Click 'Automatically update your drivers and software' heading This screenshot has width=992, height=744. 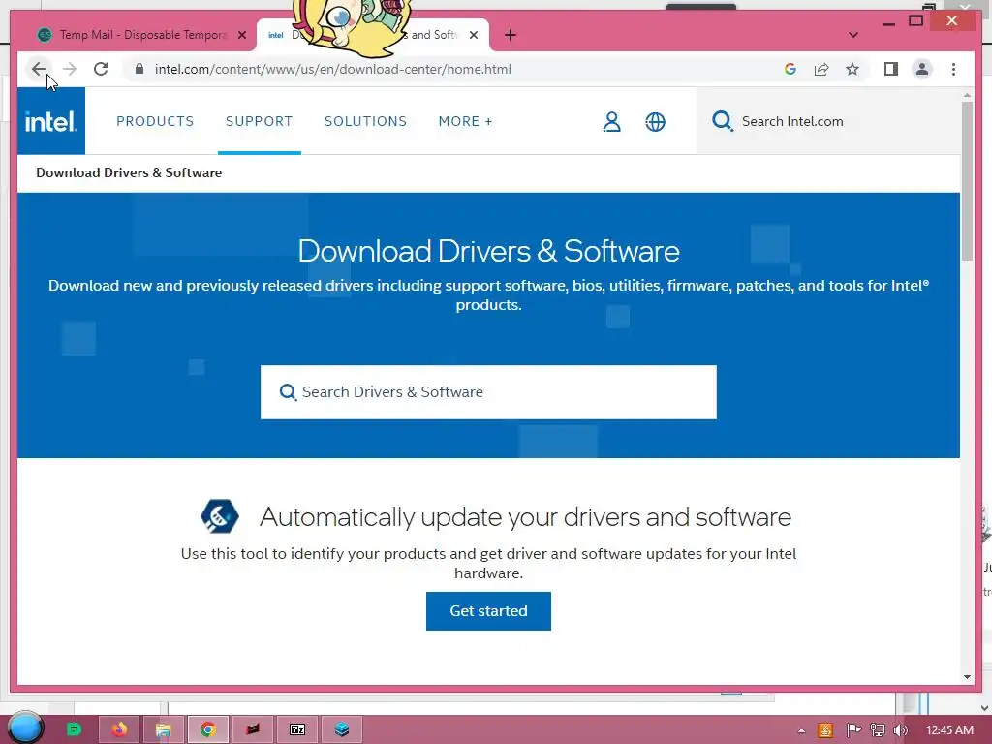point(525,517)
